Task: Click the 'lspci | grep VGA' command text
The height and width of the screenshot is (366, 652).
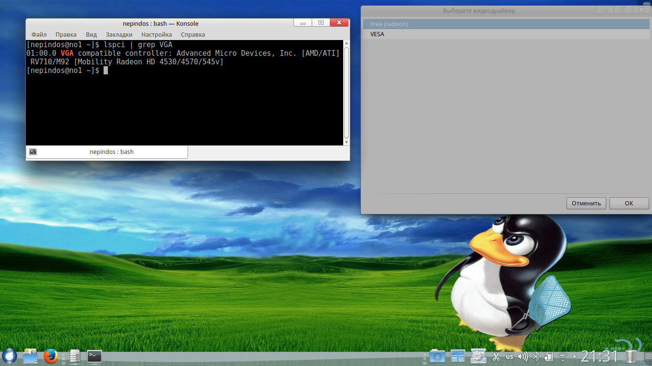Action: pos(138,45)
